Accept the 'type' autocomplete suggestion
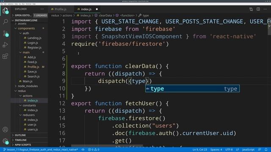Image resolution: width=271 pixels, height=152 pixels. [192, 89]
